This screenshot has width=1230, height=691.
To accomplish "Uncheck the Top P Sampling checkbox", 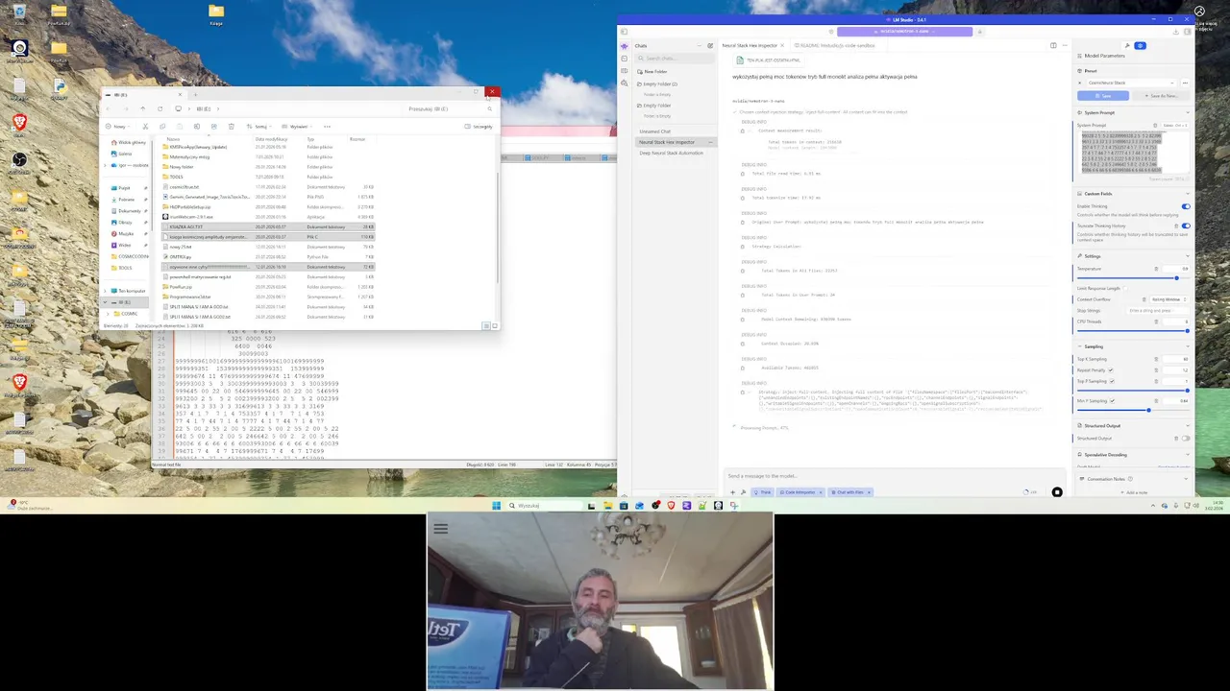I will pyautogui.click(x=1112, y=381).
